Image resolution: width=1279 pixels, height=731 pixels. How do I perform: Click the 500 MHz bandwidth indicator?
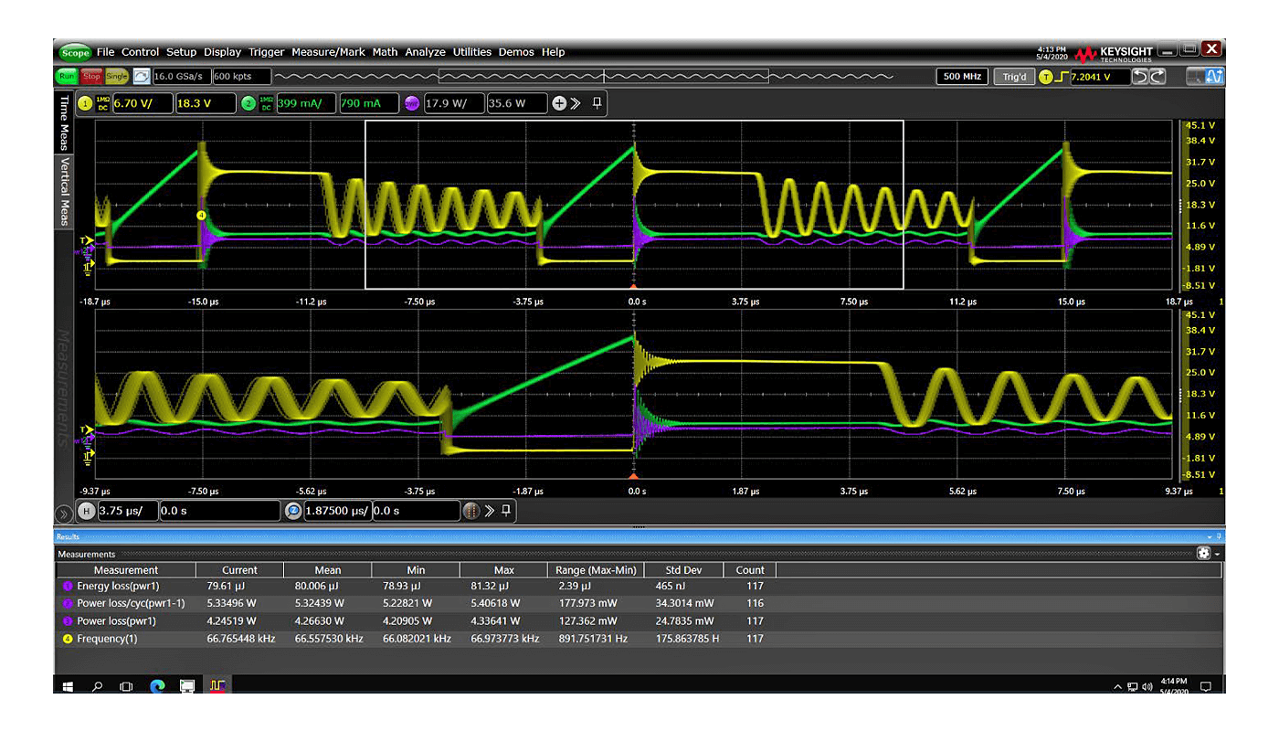(x=964, y=77)
